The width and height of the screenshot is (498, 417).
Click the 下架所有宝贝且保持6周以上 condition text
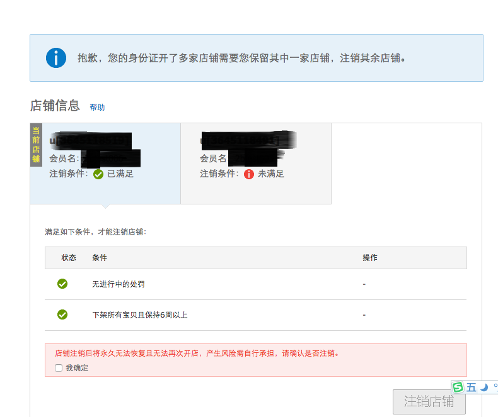[x=140, y=315]
